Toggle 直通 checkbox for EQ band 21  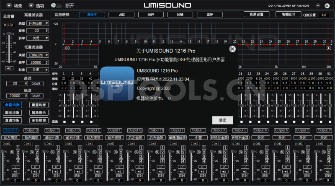click(x=242, y=121)
